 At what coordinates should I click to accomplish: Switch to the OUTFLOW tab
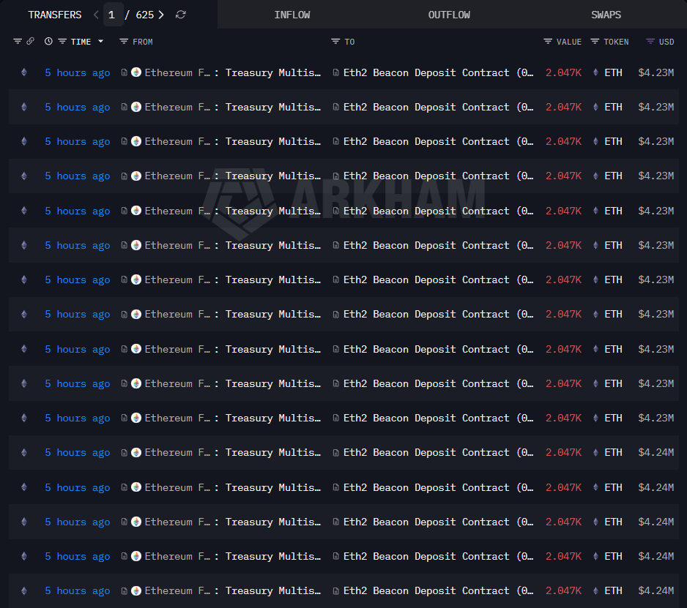coord(449,15)
